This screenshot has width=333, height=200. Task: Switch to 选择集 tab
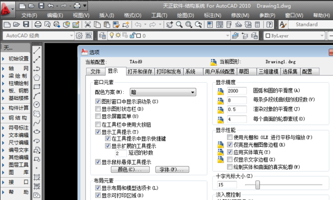pyautogui.click(x=290, y=72)
